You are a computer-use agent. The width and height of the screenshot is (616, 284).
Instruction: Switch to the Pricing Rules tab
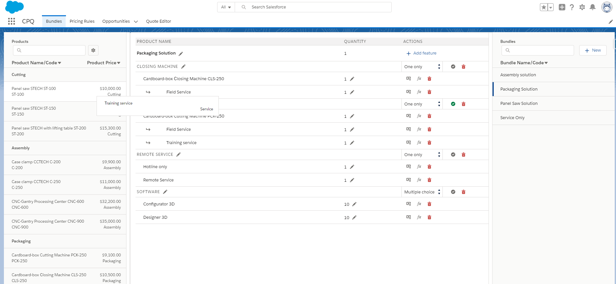coord(82,21)
